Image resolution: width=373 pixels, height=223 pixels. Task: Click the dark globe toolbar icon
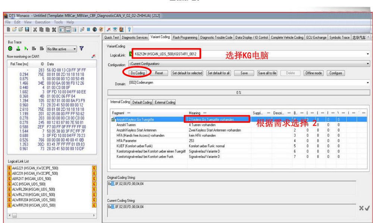[x=95, y=29]
